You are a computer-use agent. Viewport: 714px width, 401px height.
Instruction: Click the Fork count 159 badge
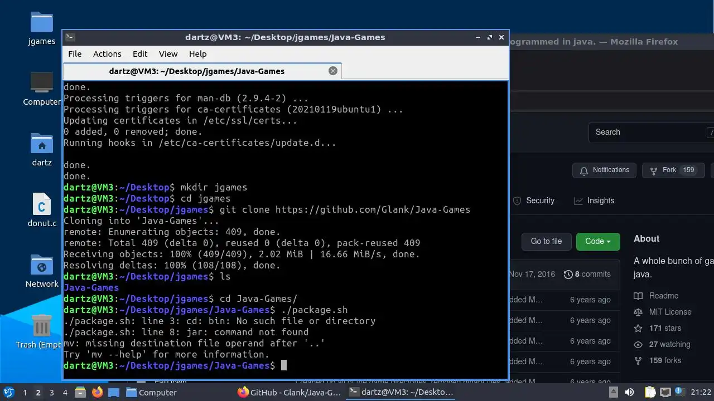coord(689,170)
